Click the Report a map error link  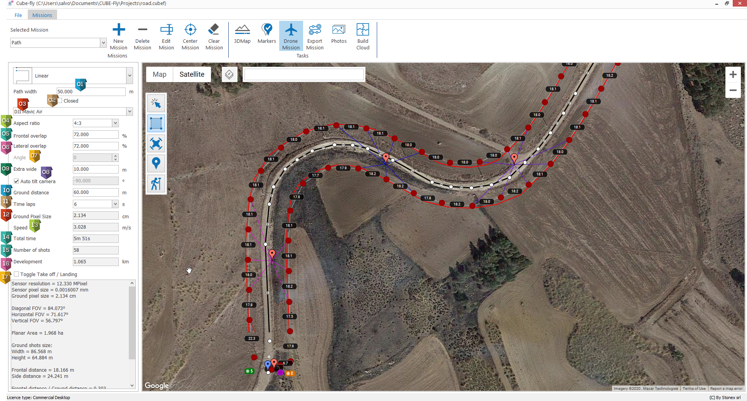726,388
